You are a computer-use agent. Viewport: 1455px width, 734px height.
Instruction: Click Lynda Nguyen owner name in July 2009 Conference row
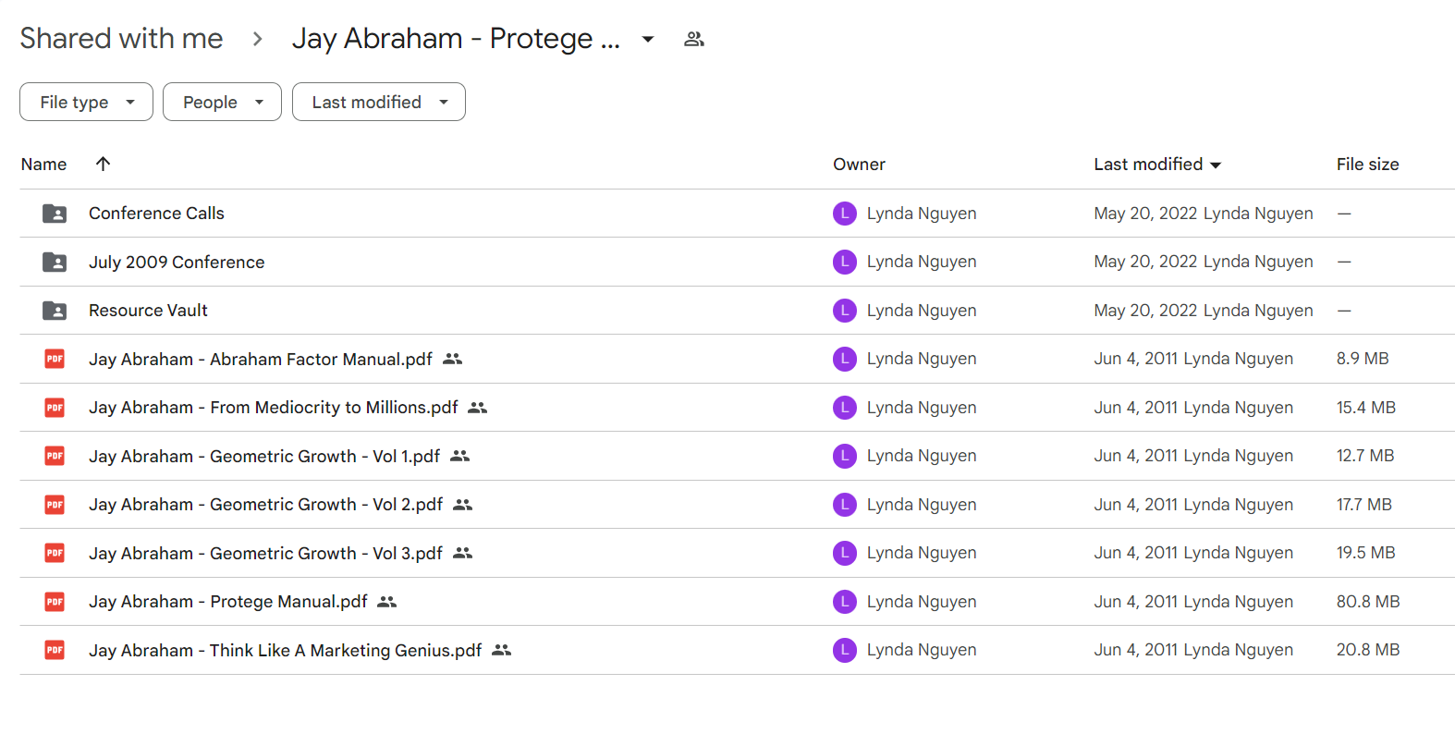[922, 263]
